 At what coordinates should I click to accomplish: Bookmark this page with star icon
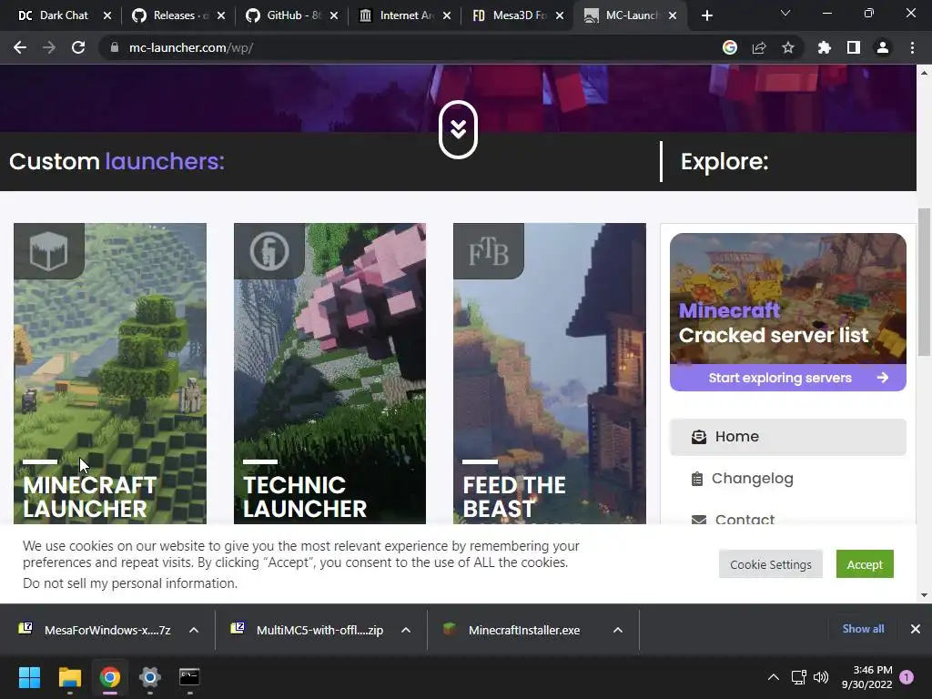[788, 47]
